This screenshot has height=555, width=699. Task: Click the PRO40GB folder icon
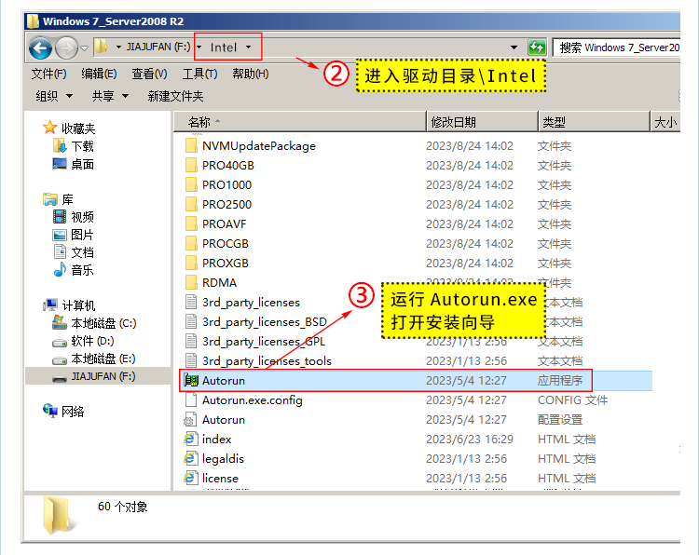coord(191,165)
